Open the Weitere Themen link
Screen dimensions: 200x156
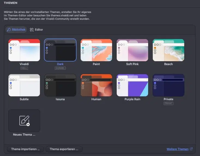(178, 149)
